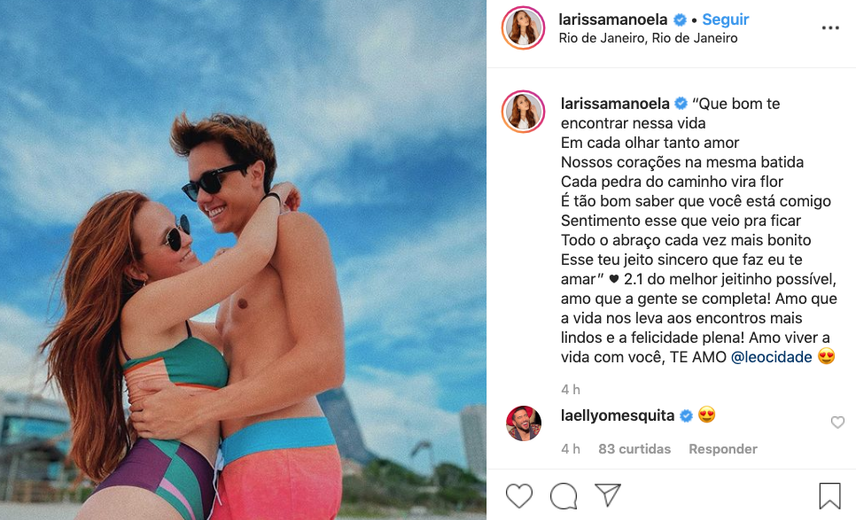The width and height of the screenshot is (856, 520).
Task: Like the post with the heart icon
Action: pos(518,495)
